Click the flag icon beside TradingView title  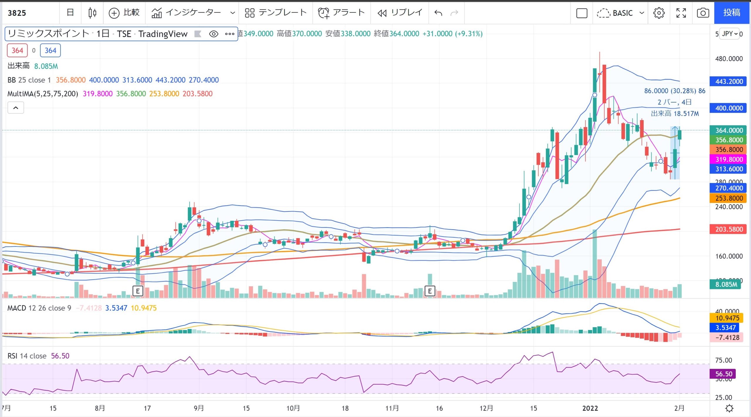[x=198, y=34]
